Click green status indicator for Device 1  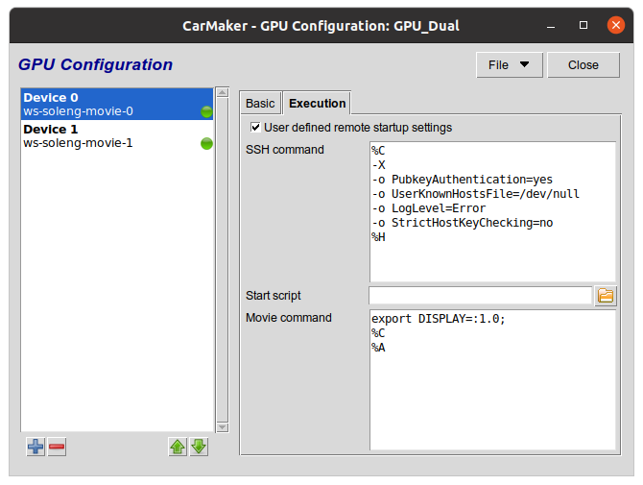point(206,144)
